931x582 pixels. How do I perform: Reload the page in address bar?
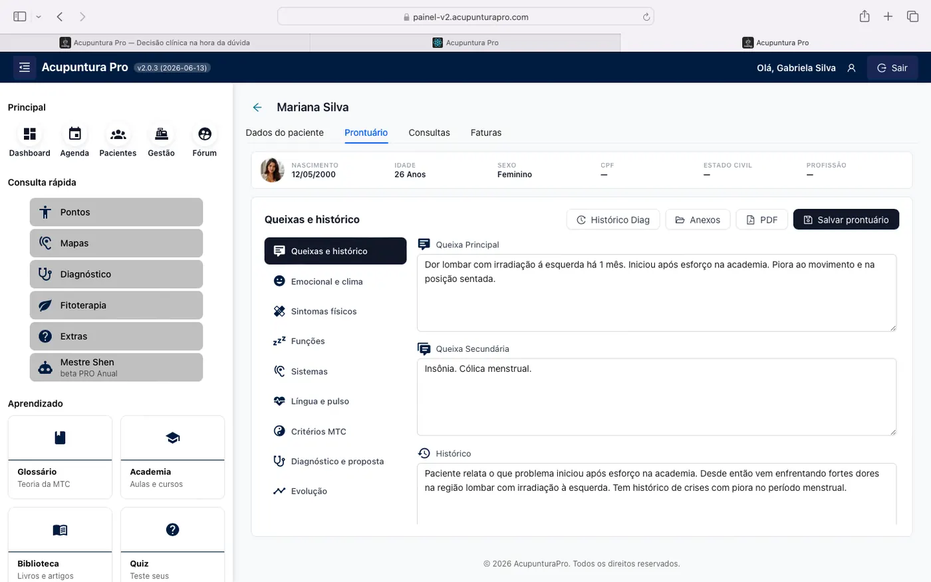click(646, 17)
